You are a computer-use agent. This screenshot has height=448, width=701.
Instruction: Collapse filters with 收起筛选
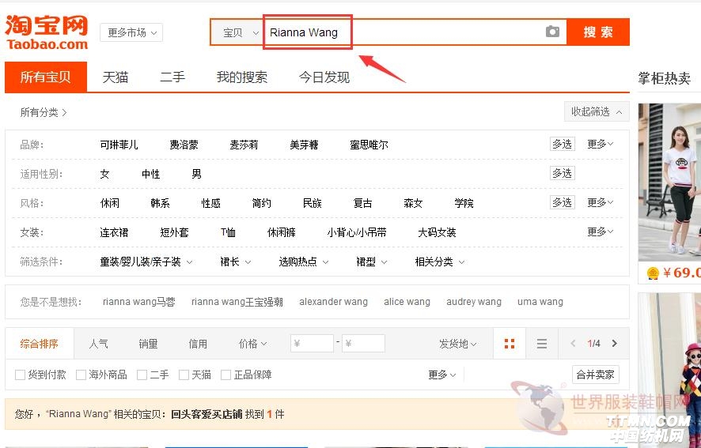[x=596, y=111]
